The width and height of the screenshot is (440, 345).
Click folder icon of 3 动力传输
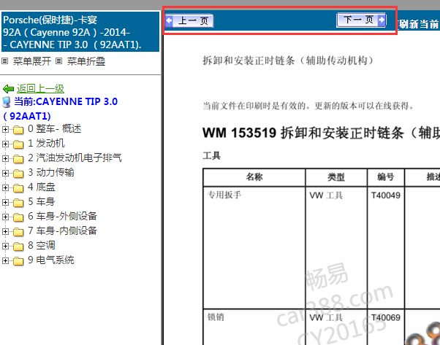point(18,174)
